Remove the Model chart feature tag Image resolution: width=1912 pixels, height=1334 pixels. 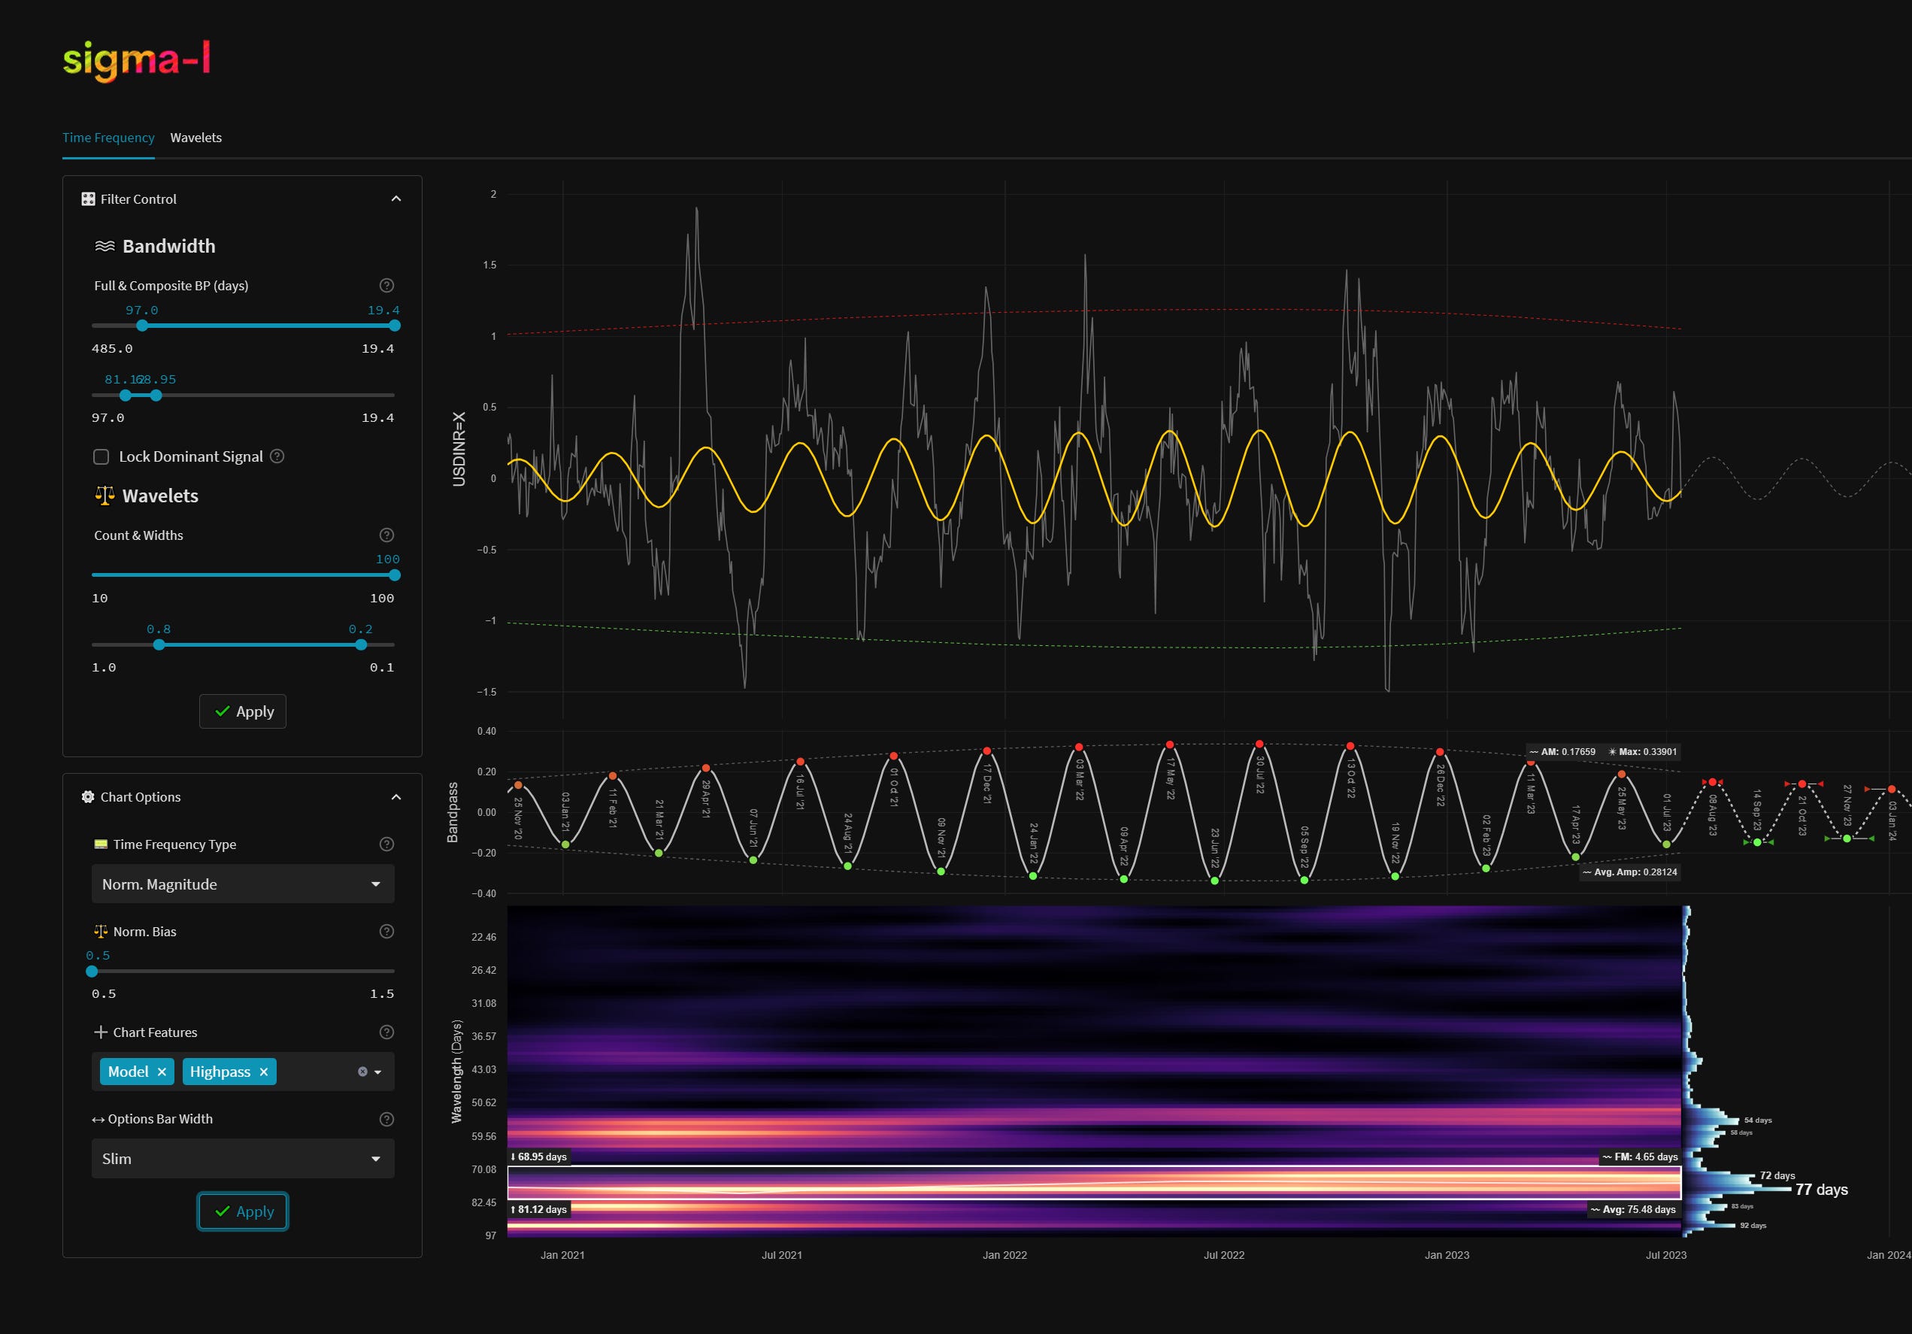click(x=162, y=1072)
